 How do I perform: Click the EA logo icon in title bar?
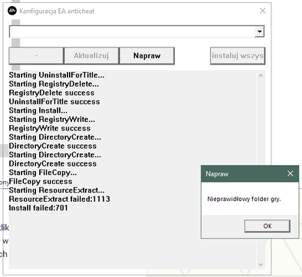click(12, 11)
